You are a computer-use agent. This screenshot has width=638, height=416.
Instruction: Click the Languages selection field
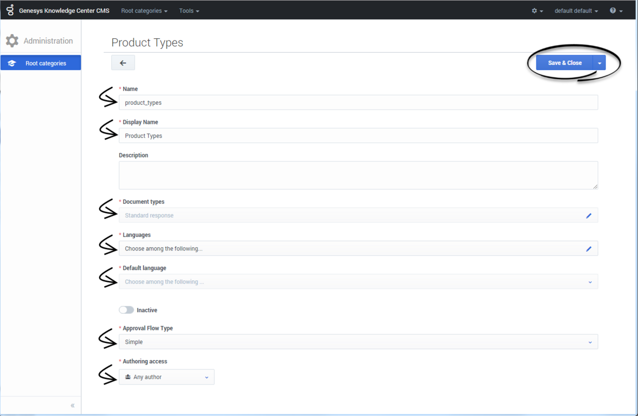click(358, 248)
